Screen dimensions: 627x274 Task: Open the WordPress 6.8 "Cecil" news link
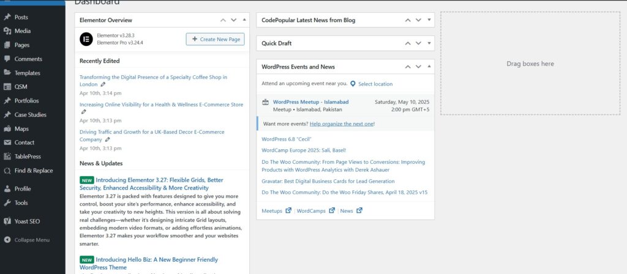pos(287,139)
